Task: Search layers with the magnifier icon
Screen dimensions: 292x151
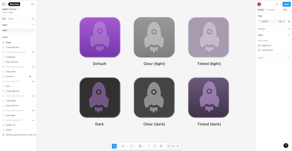Action: [x=33, y=19]
